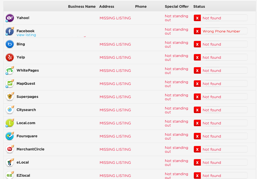Viewport: 257px width, 179px height.
Task: Click the Status column header
Action: [x=199, y=6]
